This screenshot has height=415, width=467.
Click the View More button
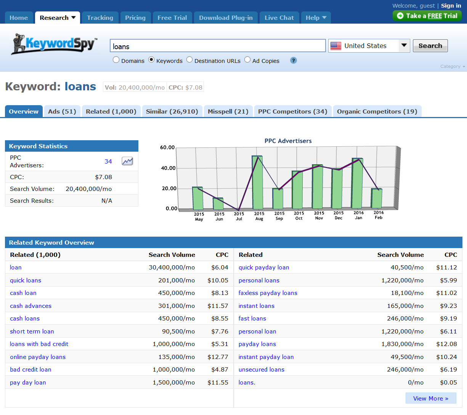coord(431,398)
